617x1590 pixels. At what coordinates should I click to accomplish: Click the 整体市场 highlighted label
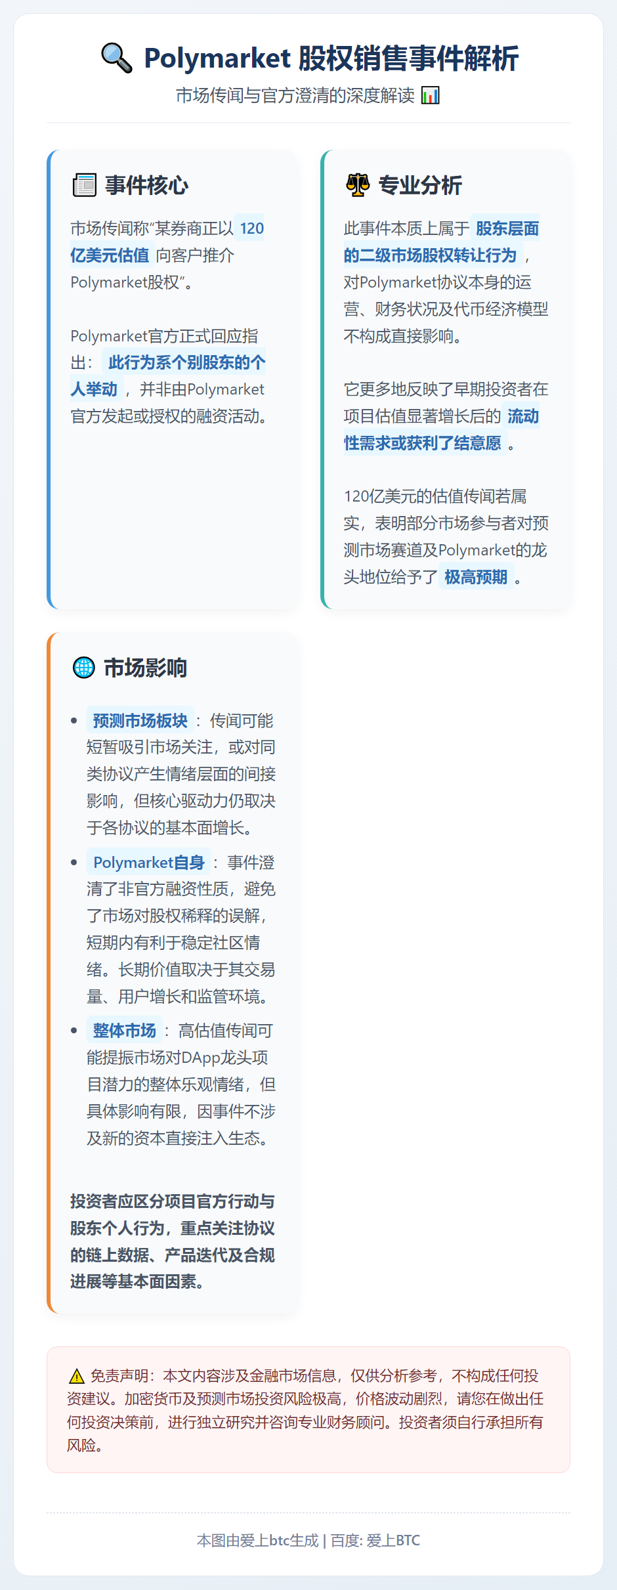[x=124, y=1031]
